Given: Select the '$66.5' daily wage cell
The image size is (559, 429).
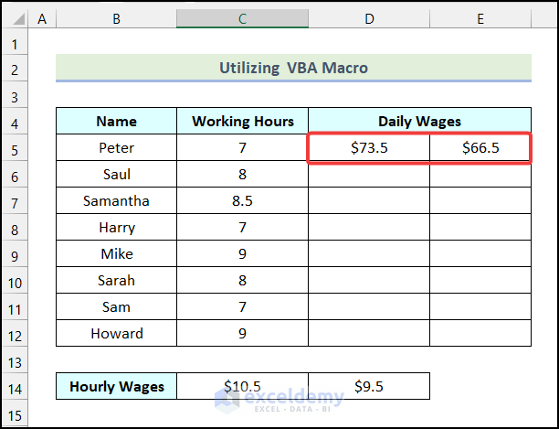Looking at the screenshot, I should point(480,147).
